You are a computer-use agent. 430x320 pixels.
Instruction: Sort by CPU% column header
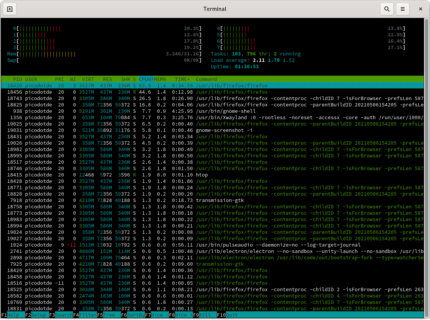(x=146, y=79)
